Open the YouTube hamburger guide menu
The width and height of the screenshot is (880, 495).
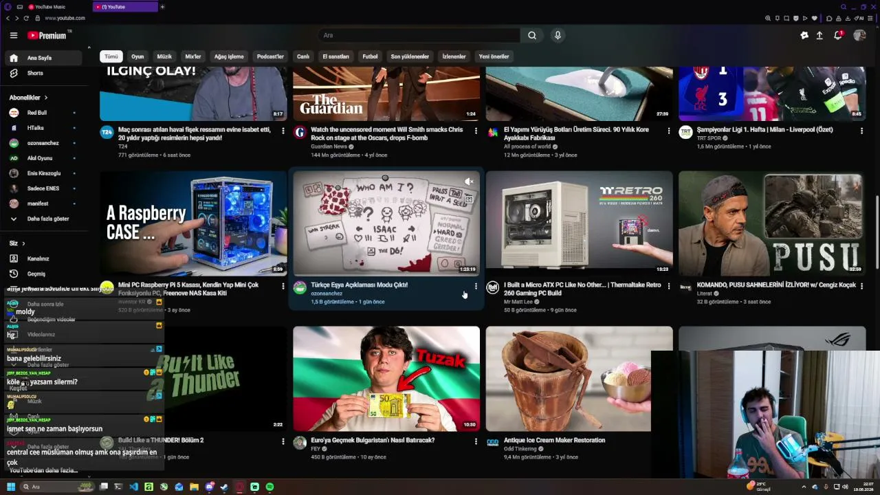[x=14, y=35]
